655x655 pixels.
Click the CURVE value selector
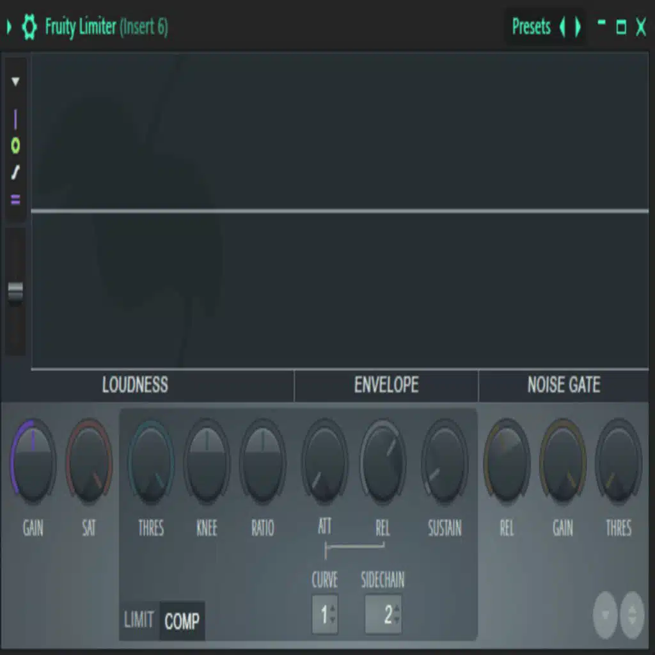(x=325, y=615)
